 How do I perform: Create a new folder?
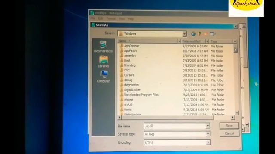click(x=205, y=34)
